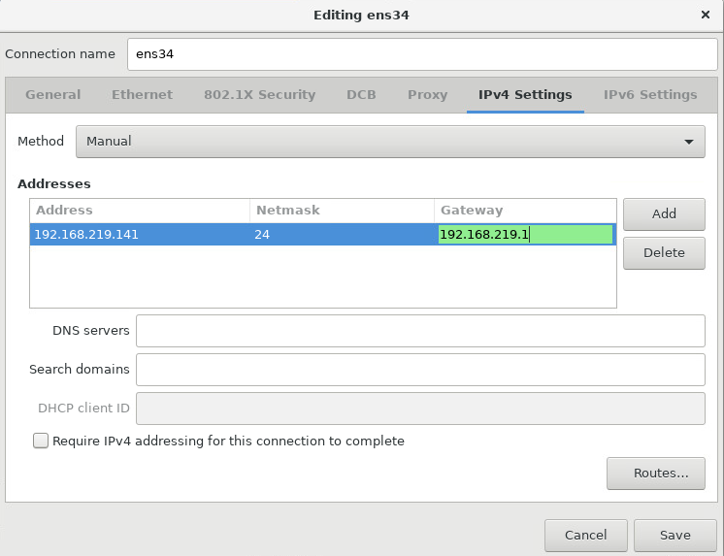Select address cell 192.168.219.141
Image resolution: width=724 pixels, height=556 pixels.
click(x=140, y=235)
